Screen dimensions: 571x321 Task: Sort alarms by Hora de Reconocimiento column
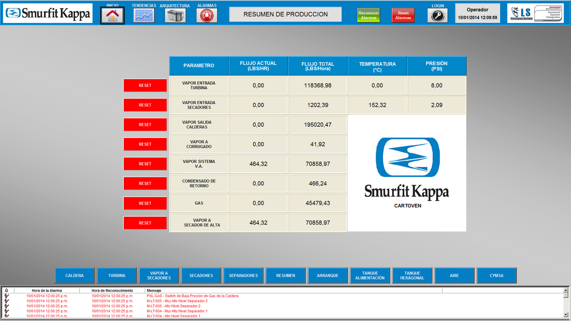112,291
